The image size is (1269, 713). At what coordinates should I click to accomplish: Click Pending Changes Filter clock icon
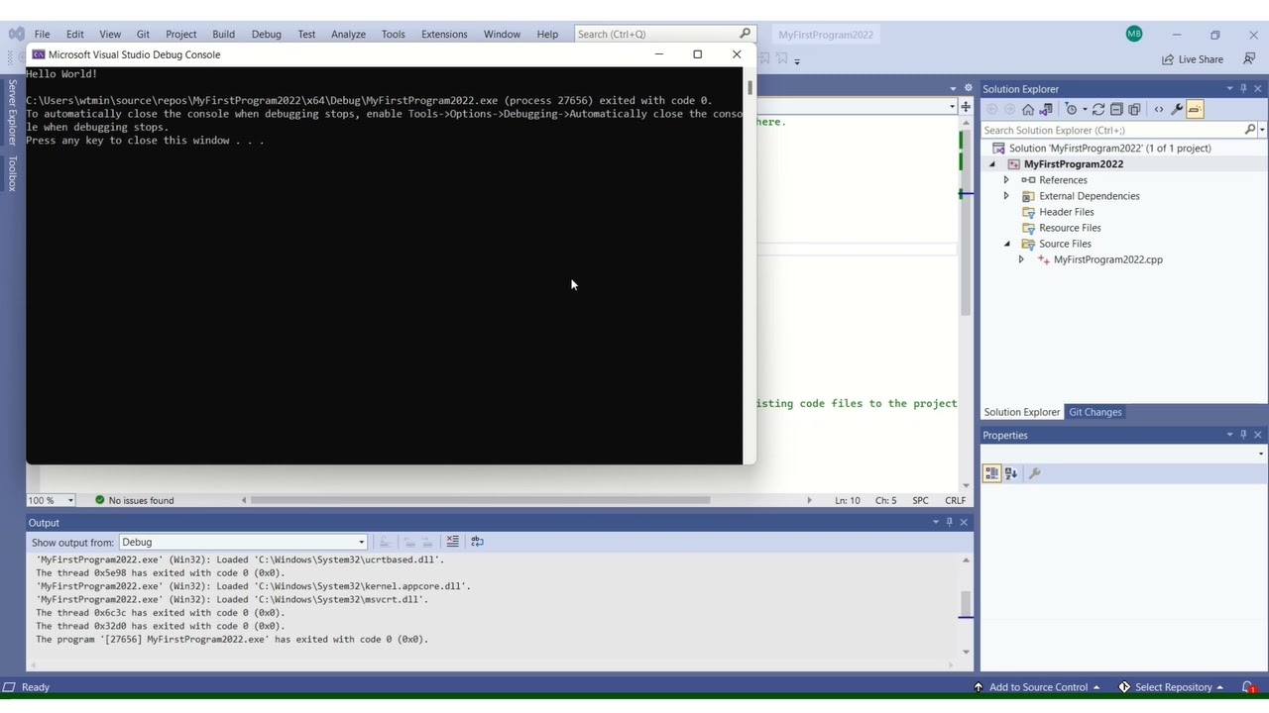(1071, 109)
